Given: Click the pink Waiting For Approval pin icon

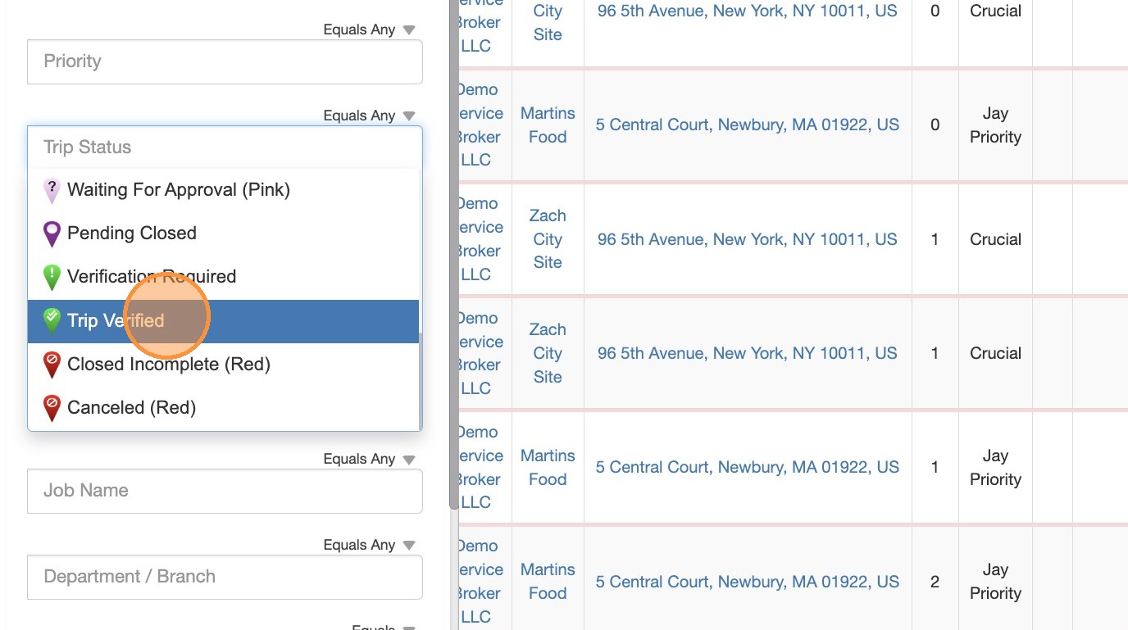Looking at the screenshot, I should click(x=52, y=190).
